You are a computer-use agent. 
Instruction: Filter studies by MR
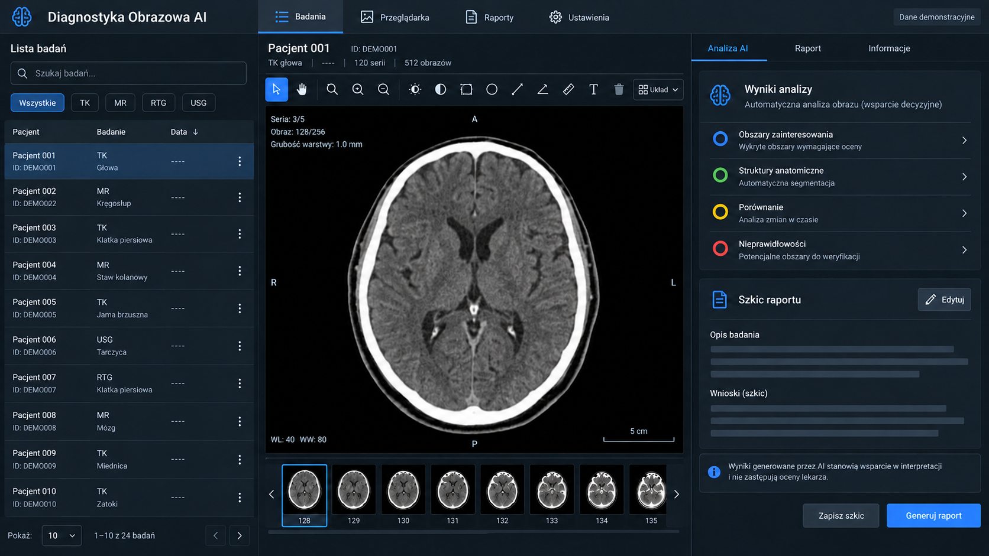pos(120,103)
